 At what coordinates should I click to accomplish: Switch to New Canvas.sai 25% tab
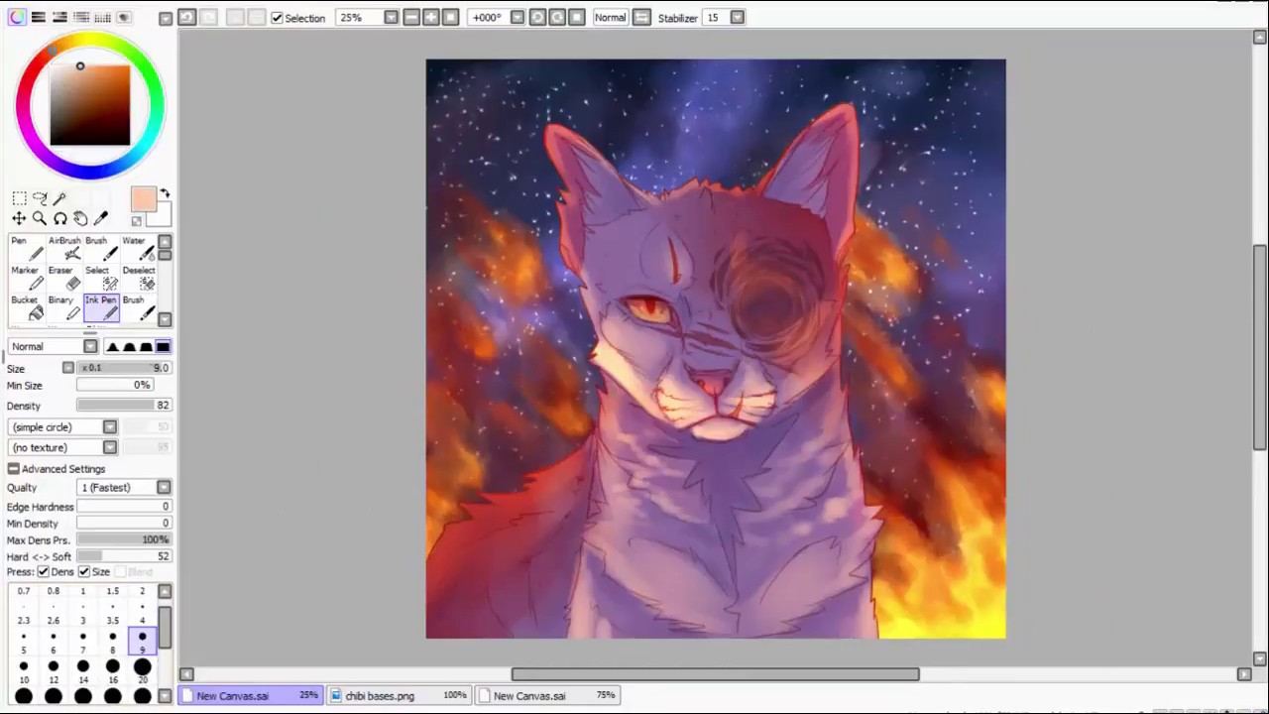(x=251, y=696)
